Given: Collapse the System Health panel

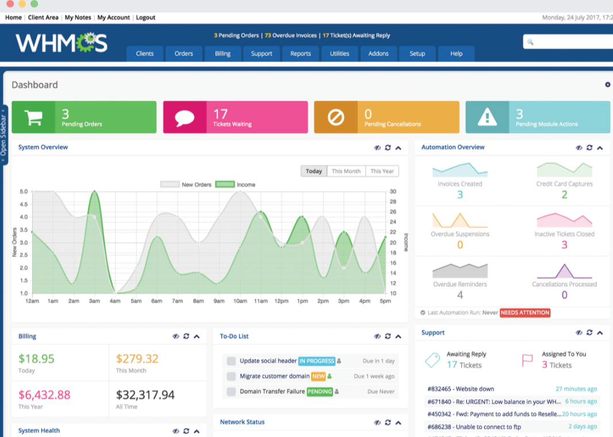Looking at the screenshot, I should coord(197,431).
